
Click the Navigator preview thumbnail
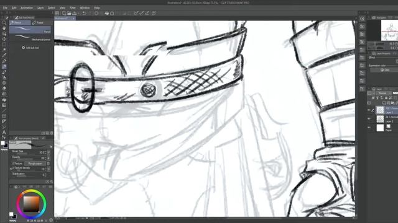(x=389, y=30)
